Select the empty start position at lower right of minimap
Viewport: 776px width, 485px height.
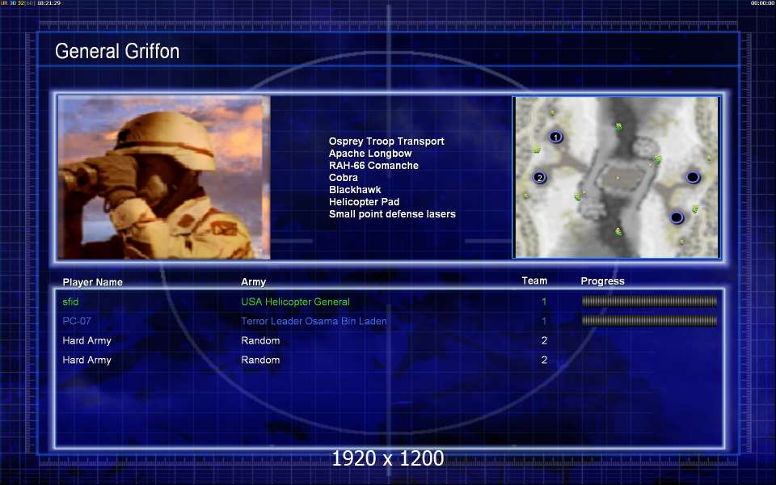(677, 217)
